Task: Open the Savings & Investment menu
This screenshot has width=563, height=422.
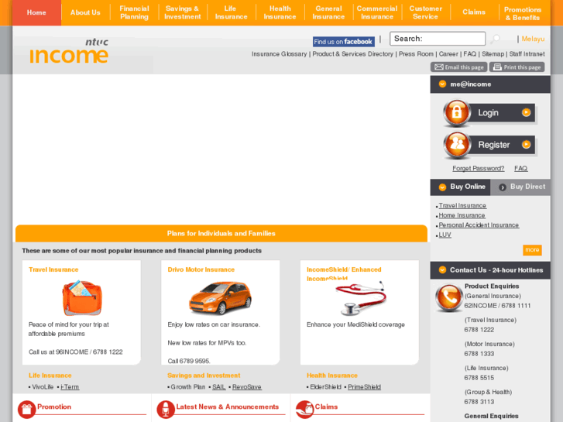Action: coord(183,12)
